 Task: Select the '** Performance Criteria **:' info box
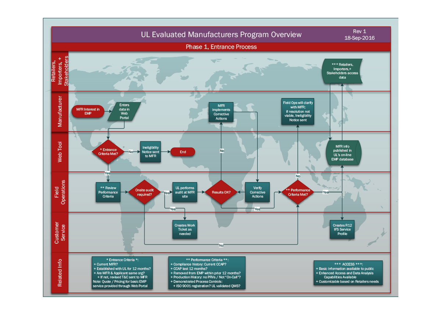pyautogui.click(x=207, y=273)
